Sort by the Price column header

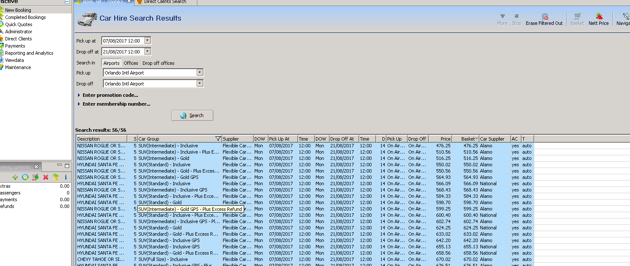tap(441, 139)
